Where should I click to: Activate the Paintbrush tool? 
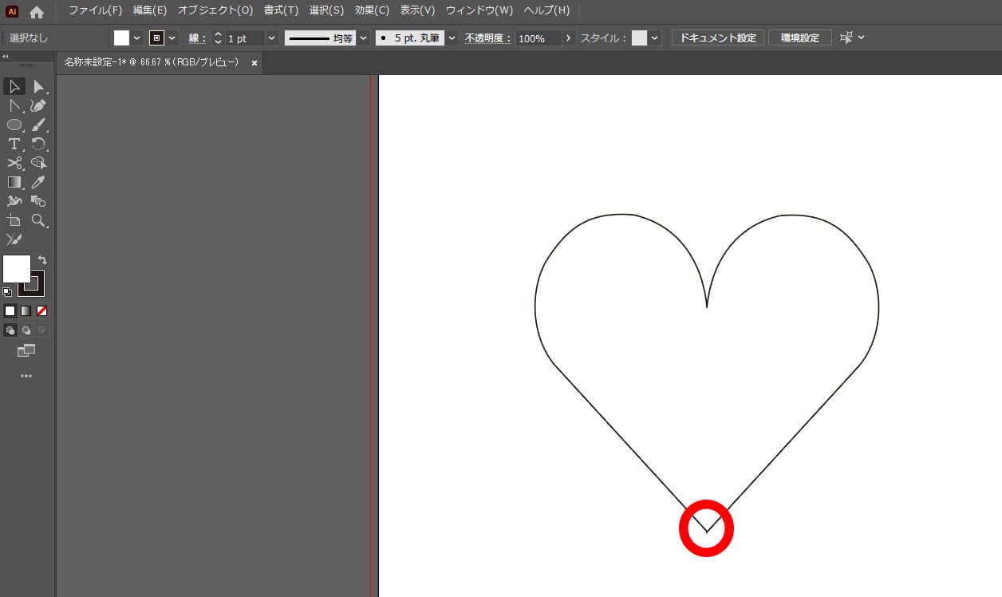click(x=39, y=125)
